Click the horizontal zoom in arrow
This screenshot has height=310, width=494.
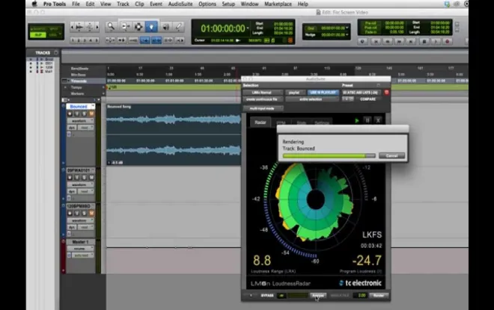(x=97, y=28)
